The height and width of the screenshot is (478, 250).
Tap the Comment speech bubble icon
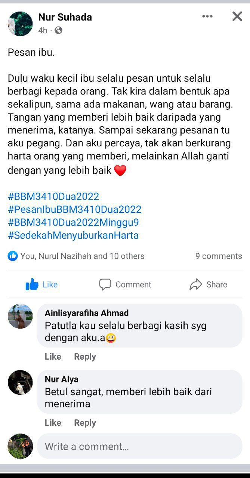coord(105,285)
